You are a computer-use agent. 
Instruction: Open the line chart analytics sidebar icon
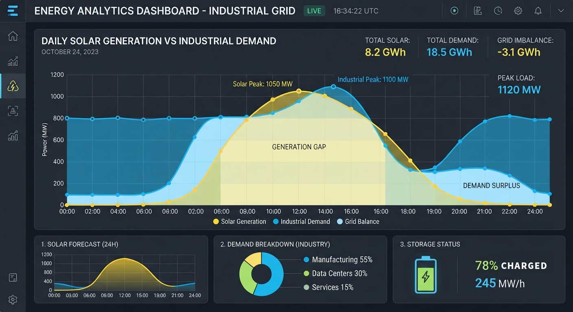[13, 61]
